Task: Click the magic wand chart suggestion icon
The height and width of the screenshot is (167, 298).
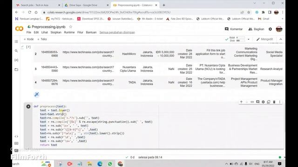Action: [x=36, y=94]
